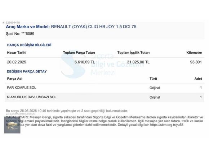The width and height of the screenshot is (209, 156).
Task: Click the Toplam Parça Tutarı column header
Action: [79, 53]
